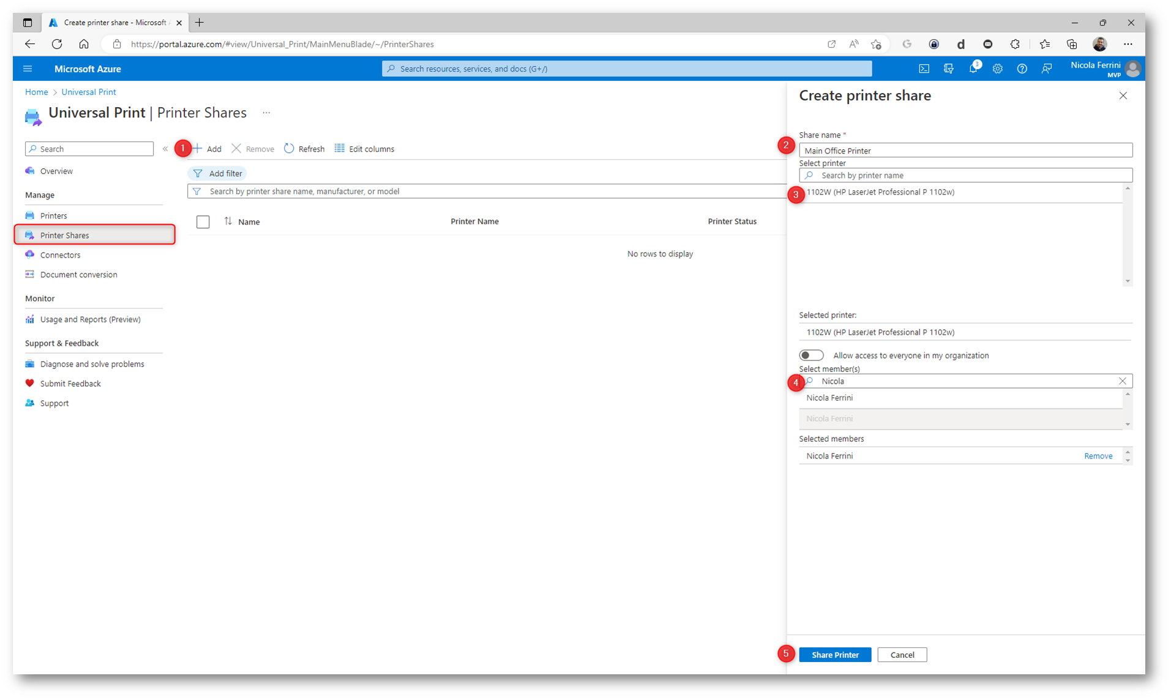The height and width of the screenshot is (700, 1171).
Task: Open Overview in the left menu
Action: pos(56,171)
